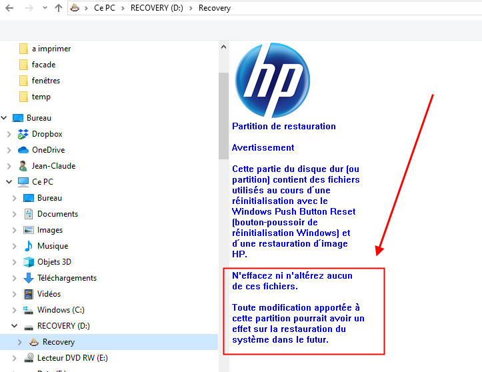Select the temp folder label
This screenshot has height=372, width=482.
[41, 97]
